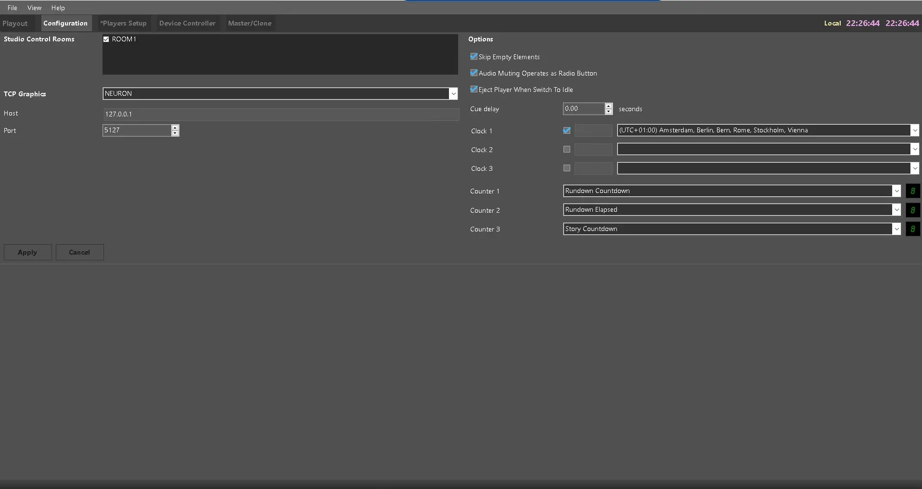Click the green Counter 1 digit icon
This screenshot has height=489, width=922.
[912, 191]
